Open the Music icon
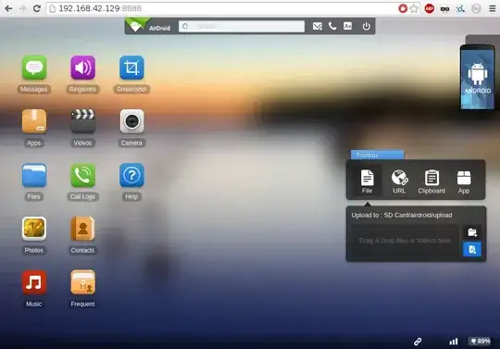Screen dimensions: 500x349 [34, 282]
